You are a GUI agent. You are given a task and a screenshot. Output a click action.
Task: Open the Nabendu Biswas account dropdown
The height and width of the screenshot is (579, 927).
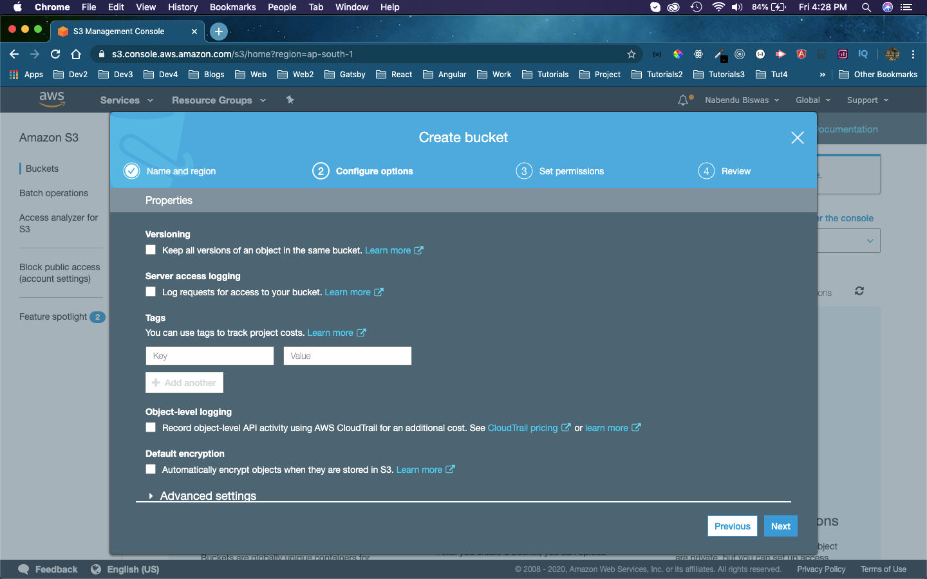pyautogui.click(x=742, y=100)
